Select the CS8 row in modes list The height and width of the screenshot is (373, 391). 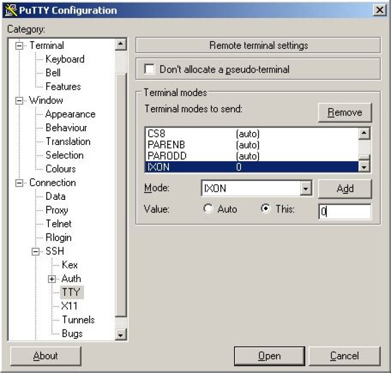coord(252,134)
